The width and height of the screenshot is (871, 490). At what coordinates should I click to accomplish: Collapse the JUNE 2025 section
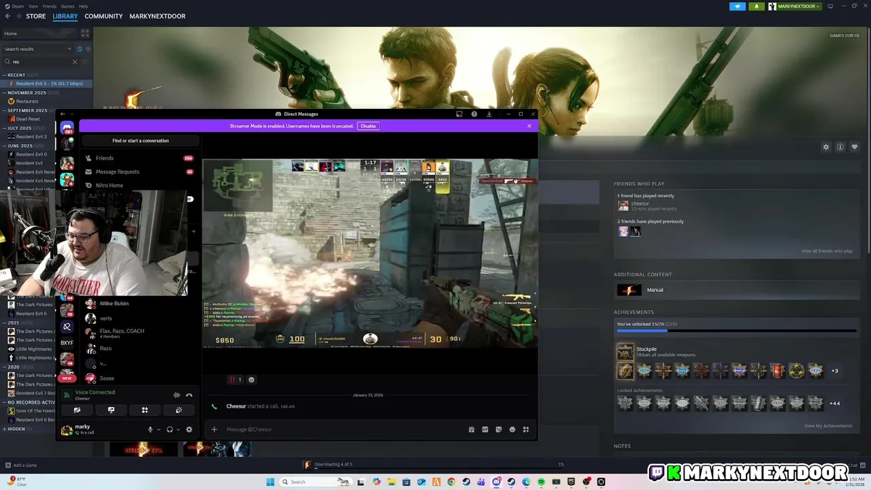[x=5, y=146]
